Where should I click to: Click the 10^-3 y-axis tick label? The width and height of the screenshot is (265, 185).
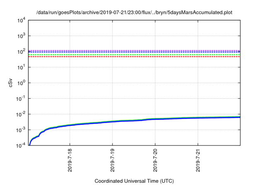[21, 130]
